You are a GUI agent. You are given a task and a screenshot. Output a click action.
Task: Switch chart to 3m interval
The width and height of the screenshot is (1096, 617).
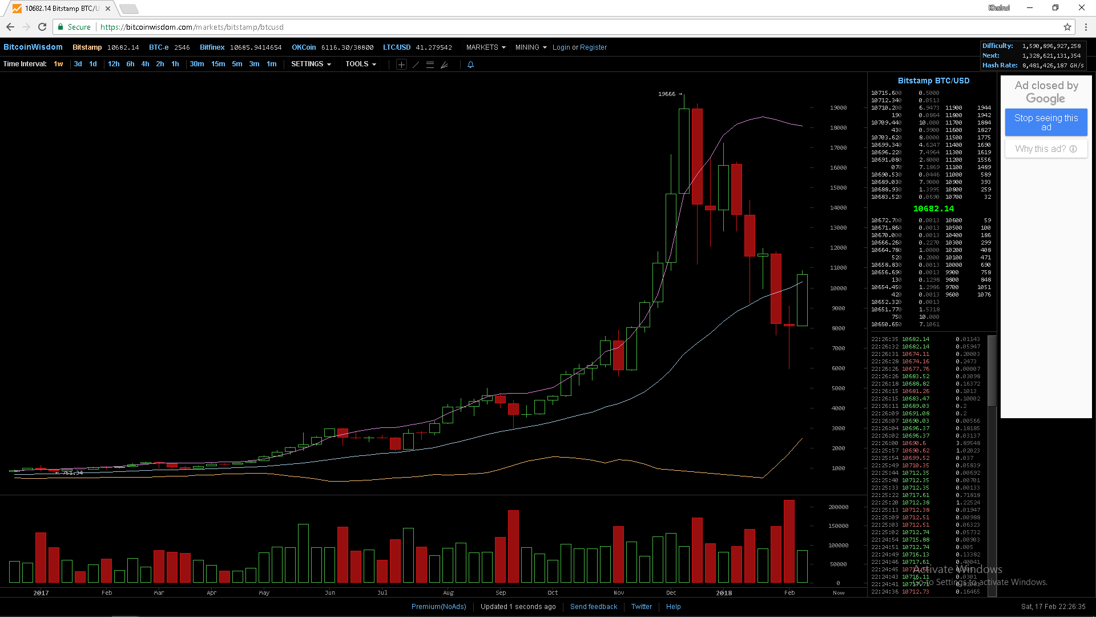click(254, 64)
